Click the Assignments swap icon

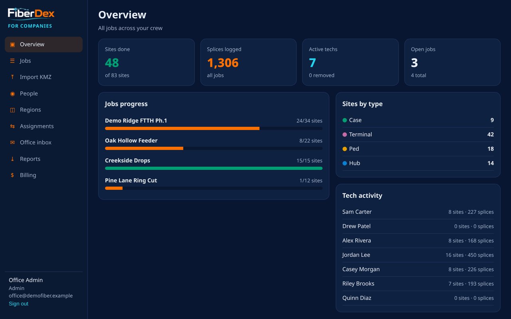12,126
